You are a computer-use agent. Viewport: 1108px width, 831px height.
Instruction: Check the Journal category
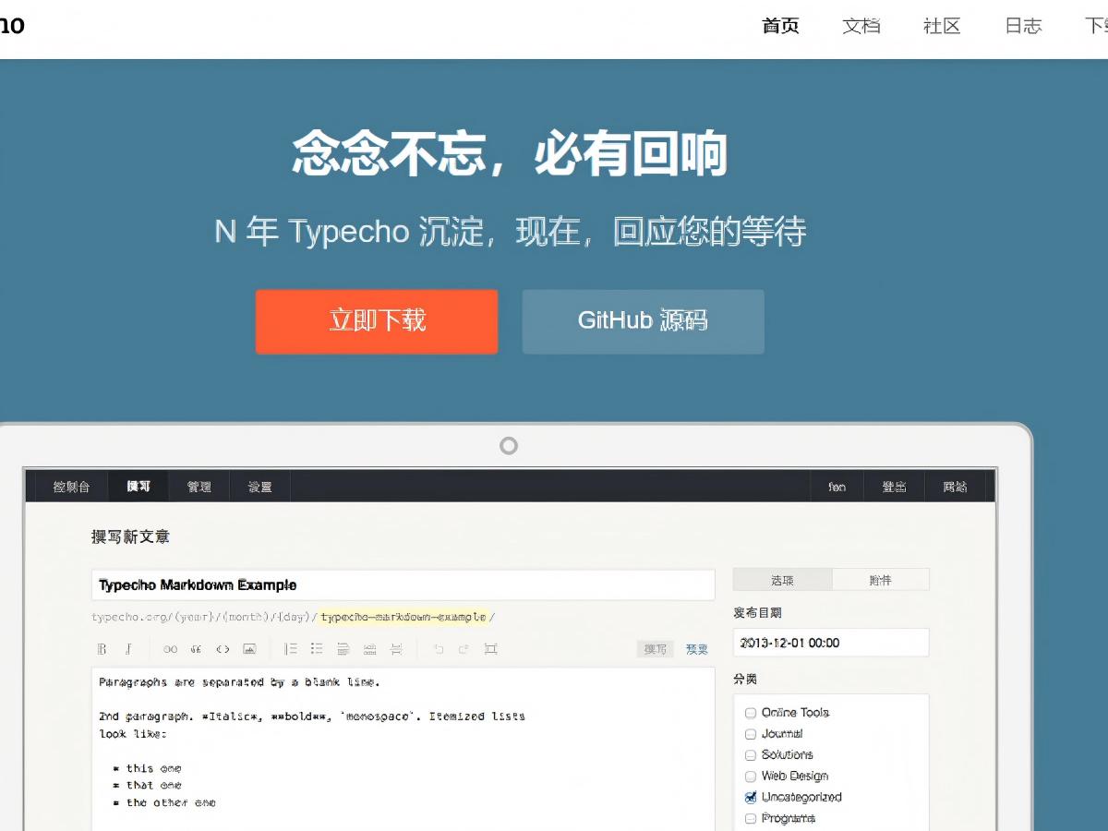pyautogui.click(x=751, y=734)
